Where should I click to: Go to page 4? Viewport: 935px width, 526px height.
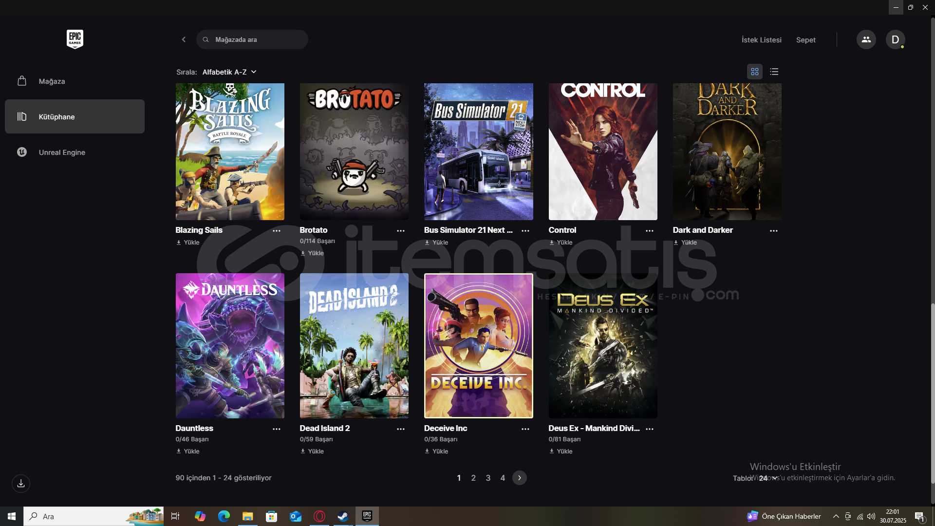[503, 478]
